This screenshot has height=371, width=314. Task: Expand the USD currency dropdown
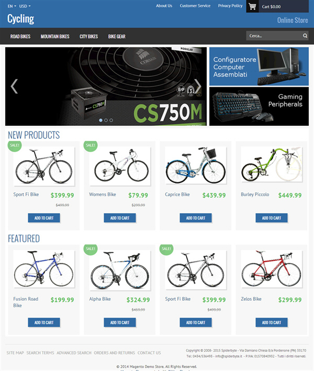[x=25, y=6]
